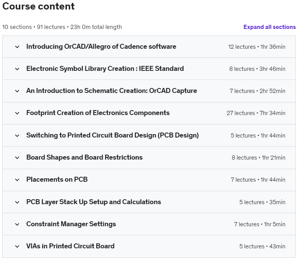
Task: Open Footprint Creation of Electronics Components title
Action: [x=98, y=113]
